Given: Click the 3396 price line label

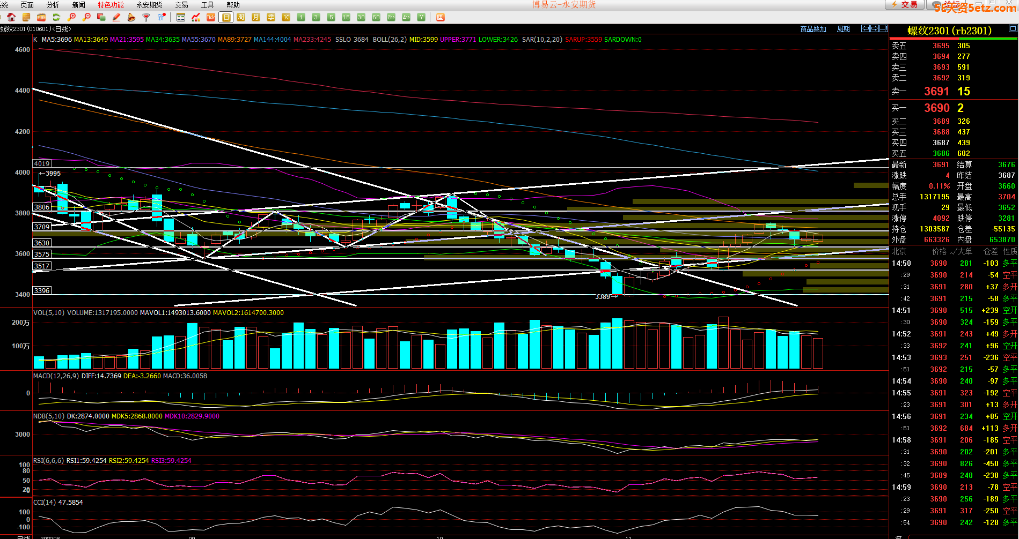Looking at the screenshot, I should pos(42,291).
